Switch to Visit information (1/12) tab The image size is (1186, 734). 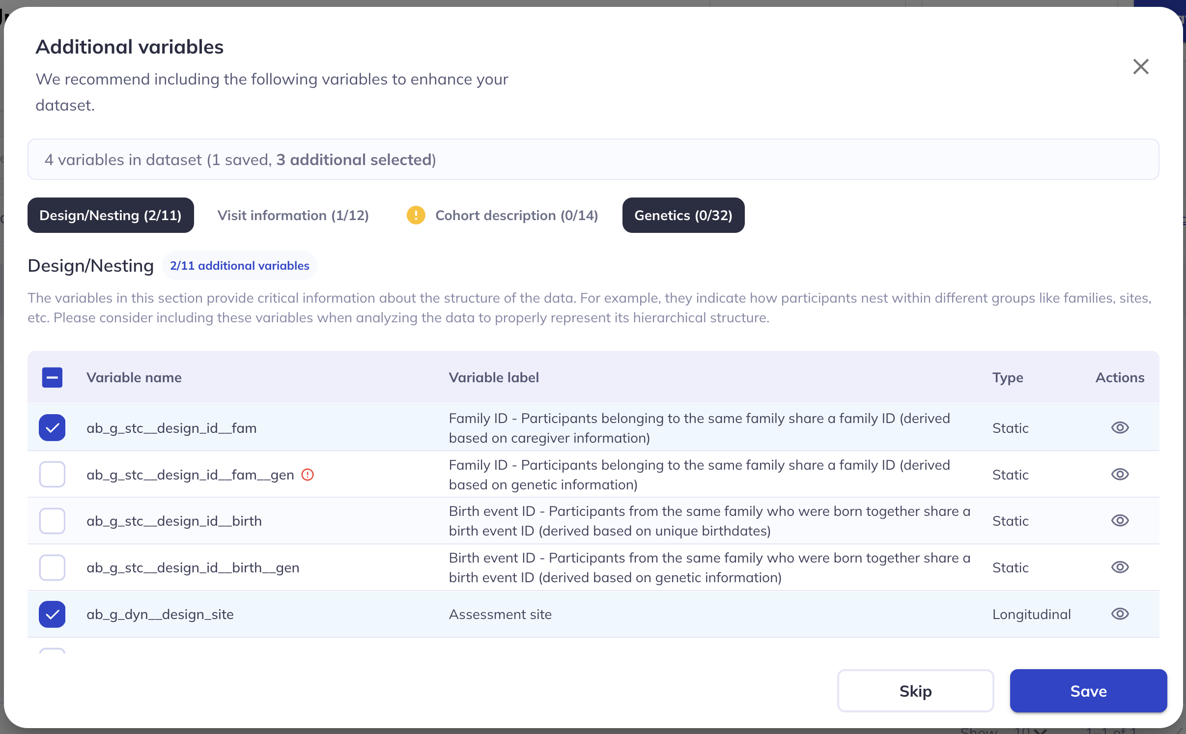pos(293,215)
